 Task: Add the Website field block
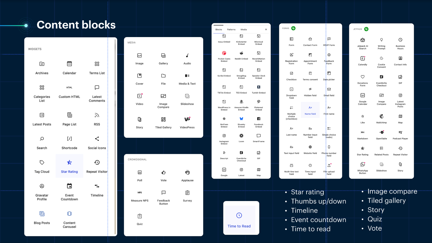pos(310,150)
